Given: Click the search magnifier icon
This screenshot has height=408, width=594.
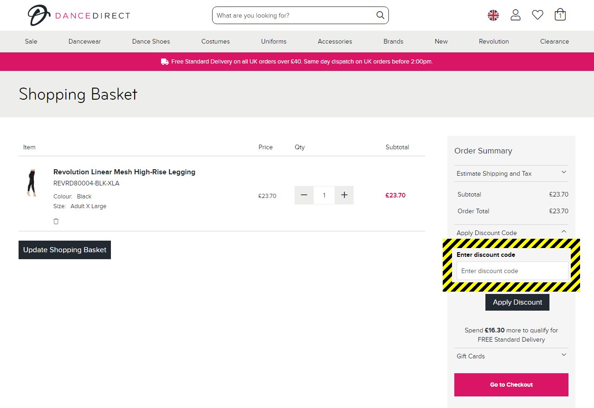Looking at the screenshot, I should tap(380, 15).
